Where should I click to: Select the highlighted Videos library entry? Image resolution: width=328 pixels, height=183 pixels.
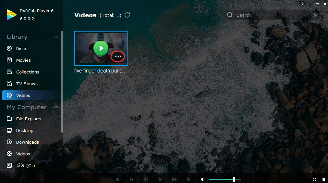pos(32,95)
